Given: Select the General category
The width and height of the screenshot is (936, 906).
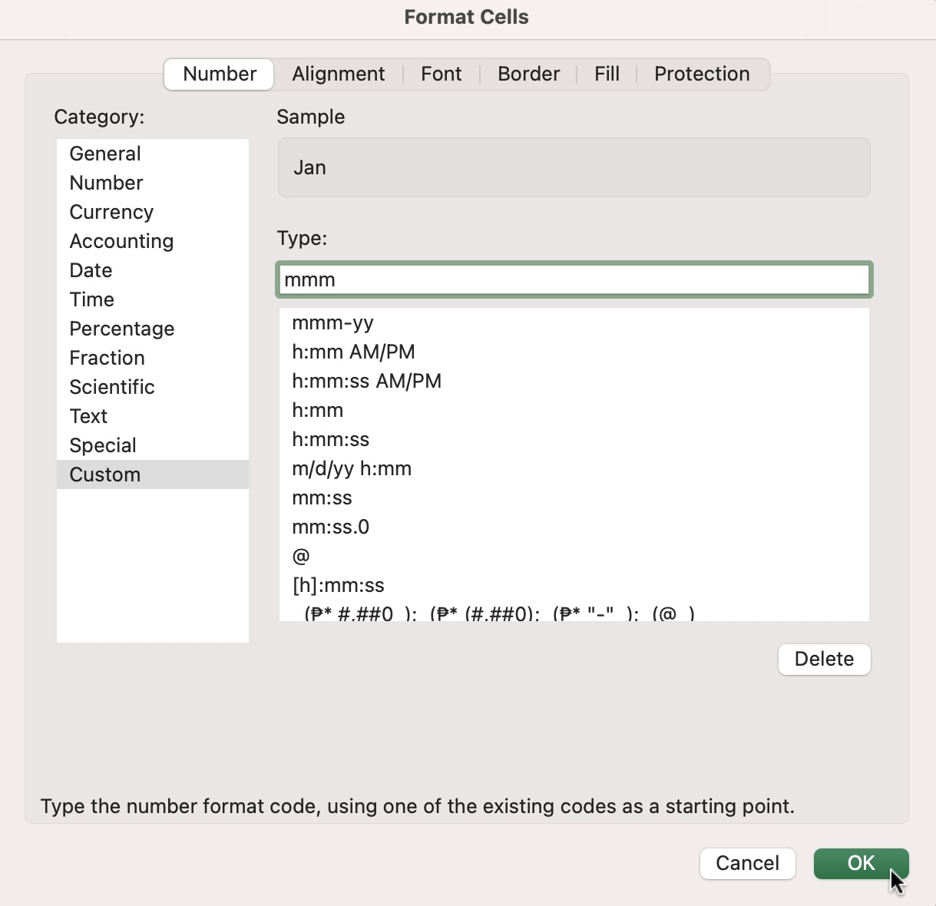Looking at the screenshot, I should click(x=153, y=154).
